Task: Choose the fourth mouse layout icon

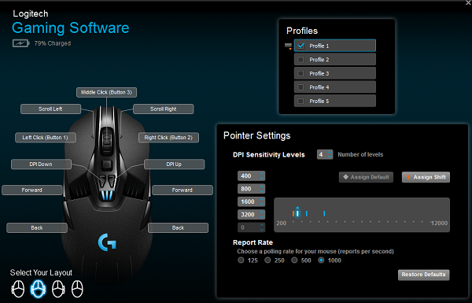Action: point(77,289)
